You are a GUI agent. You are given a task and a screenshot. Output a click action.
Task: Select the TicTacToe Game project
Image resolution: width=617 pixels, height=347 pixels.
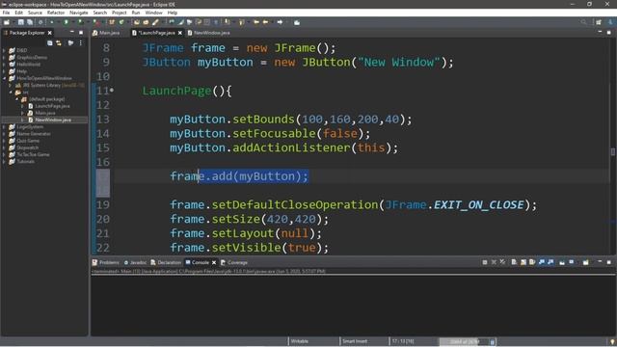[x=33, y=154]
